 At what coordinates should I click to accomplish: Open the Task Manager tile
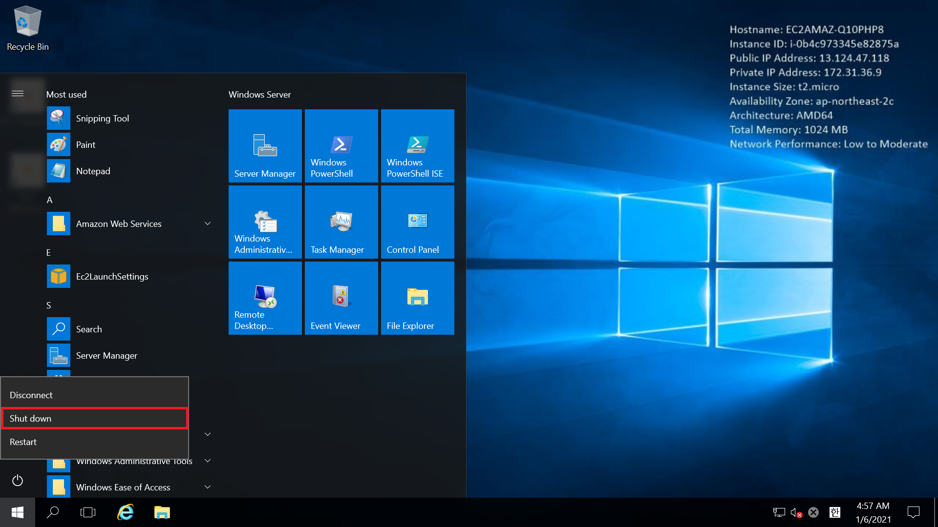click(x=341, y=222)
